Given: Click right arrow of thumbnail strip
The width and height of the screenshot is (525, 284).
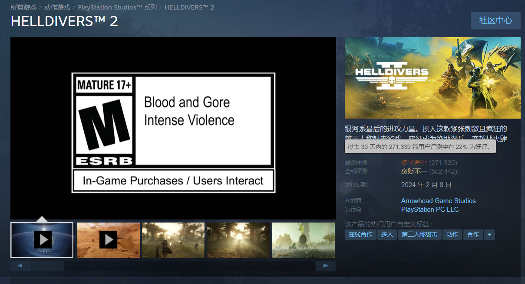Looking at the screenshot, I should (x=326, y=265).
